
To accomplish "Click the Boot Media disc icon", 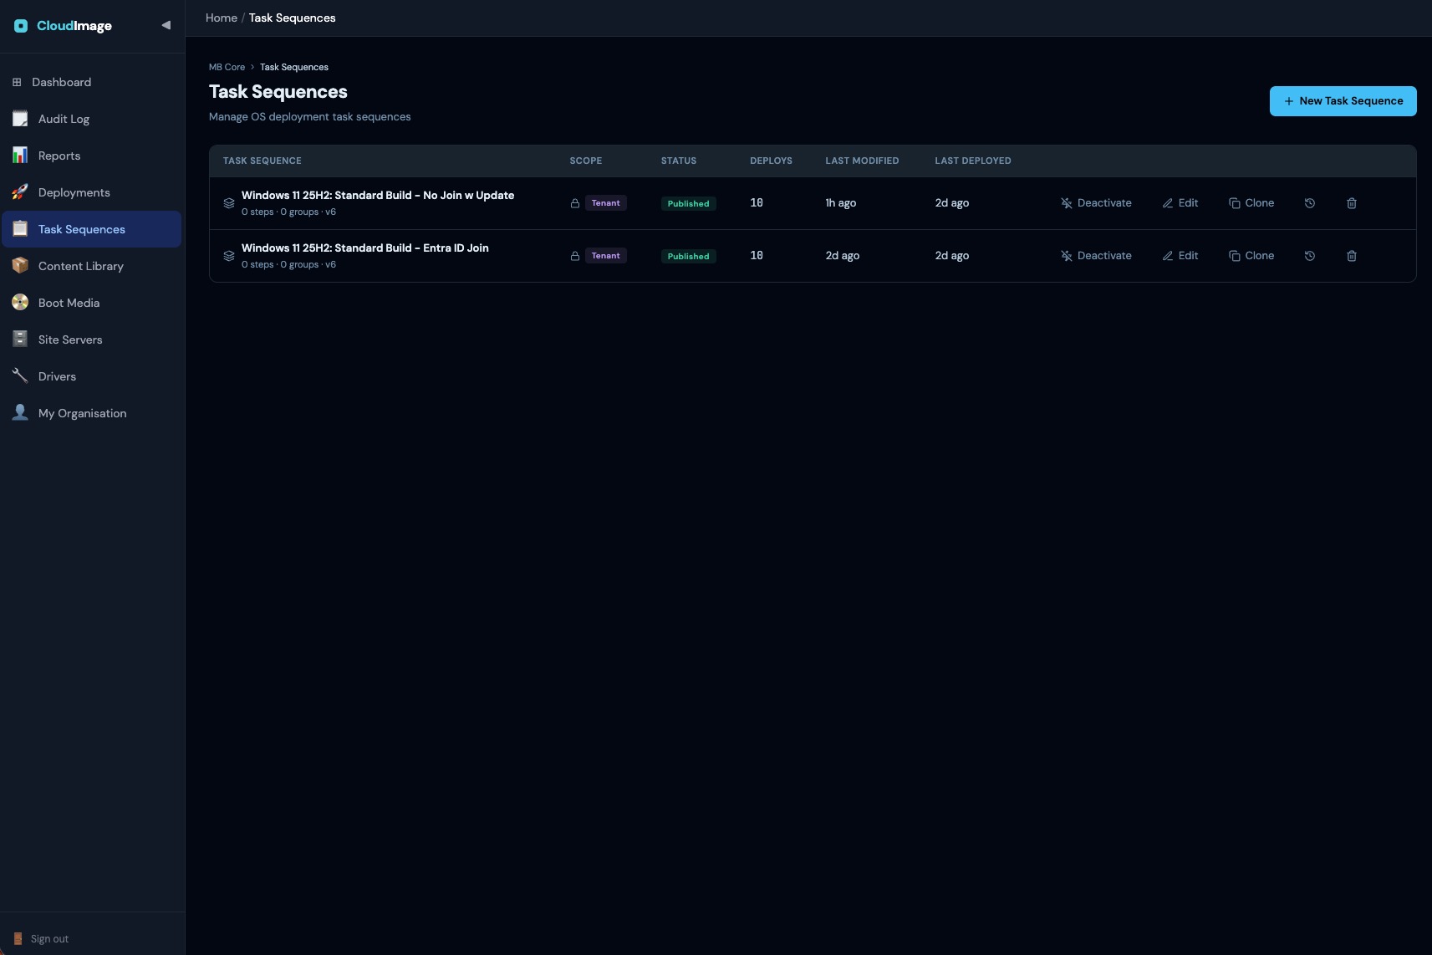I will [x=20, y=303].
